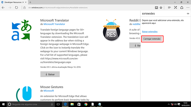Click the RES extension logo
191x107 pixels.
click(x=112, y=30)
